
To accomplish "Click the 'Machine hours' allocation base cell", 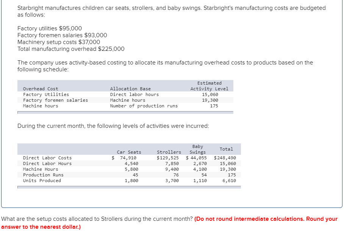I will (x=128, y=100).
